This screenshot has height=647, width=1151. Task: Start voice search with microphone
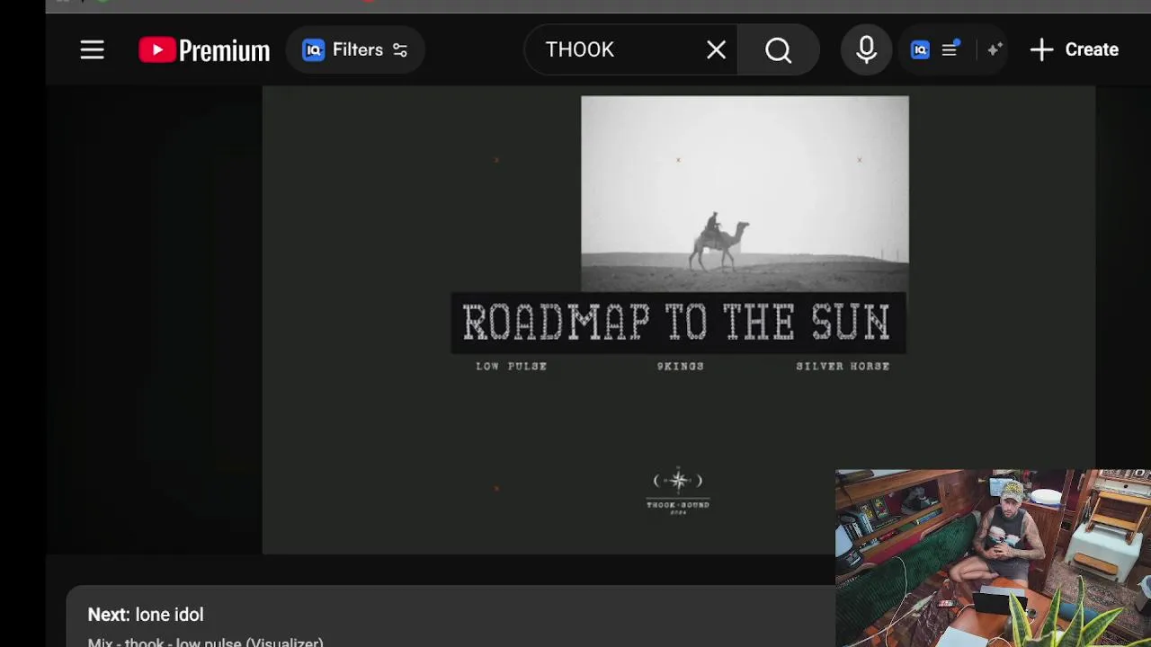coord(866,49)
